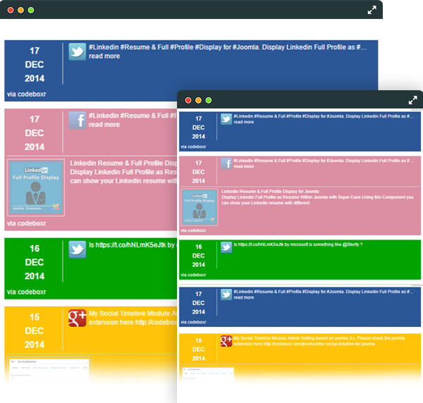423x403 pixels.
Task: Minimize the front window with orange button
Action: point(198,100)
